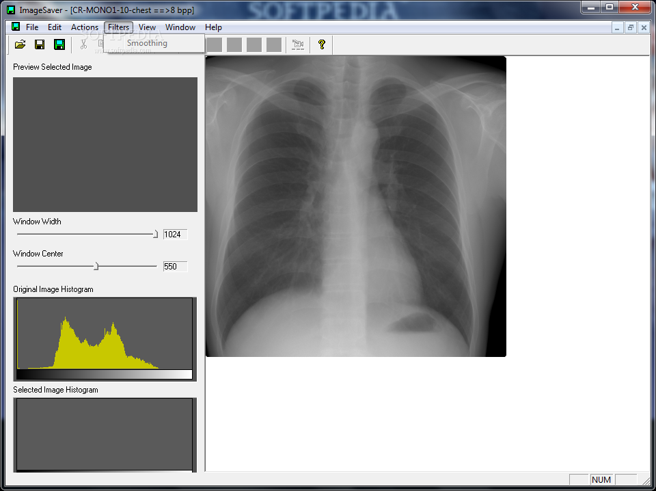Viewport: 656px width, 491px height.
Task: Click the Window Width label
Action: 37,222
